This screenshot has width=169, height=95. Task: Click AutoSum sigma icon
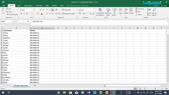click(136, 9)
